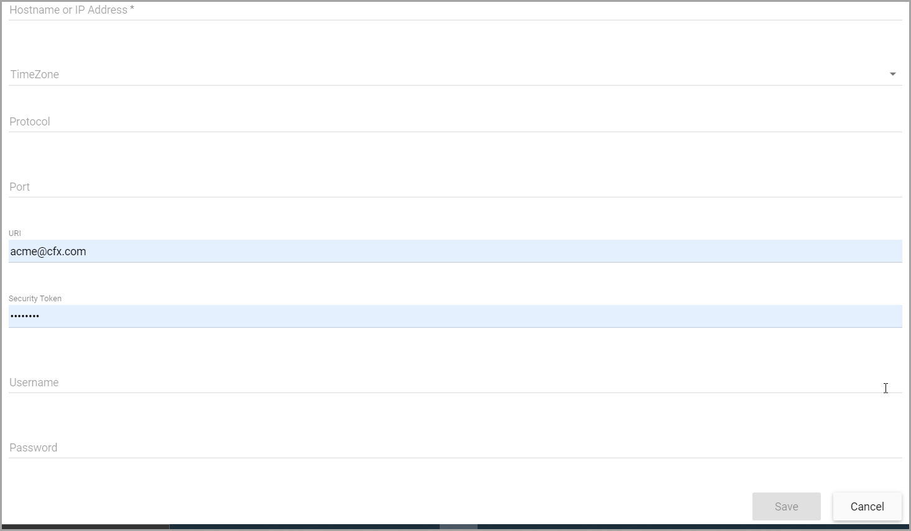The width and height of the screenshot is (911, 531).
Task: Open the TimeZone dropdown arrow
Action: 892,74
